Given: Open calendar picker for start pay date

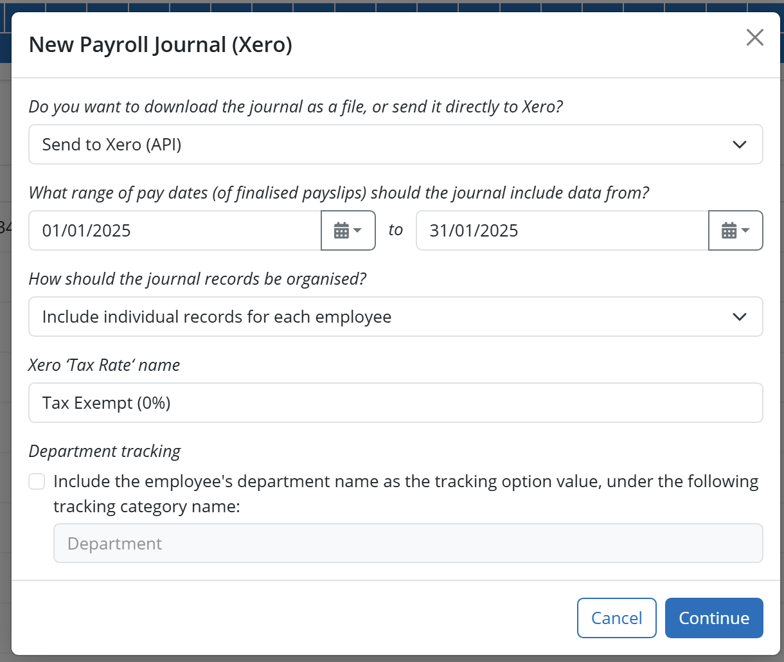Looking at the screenshot, I should [348, 230].
